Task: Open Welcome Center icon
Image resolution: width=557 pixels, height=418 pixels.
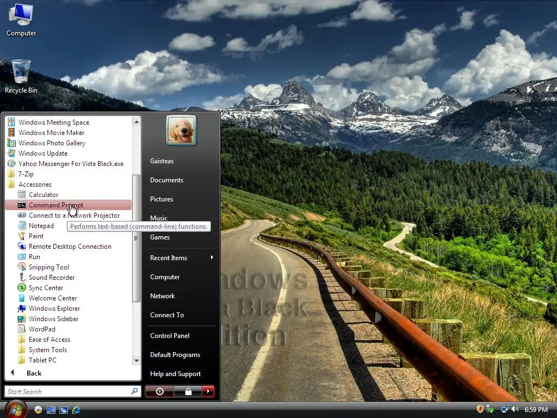Action: point(22,298)
